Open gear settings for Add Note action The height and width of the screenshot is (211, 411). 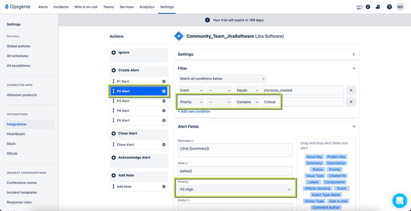click(164, 187)
